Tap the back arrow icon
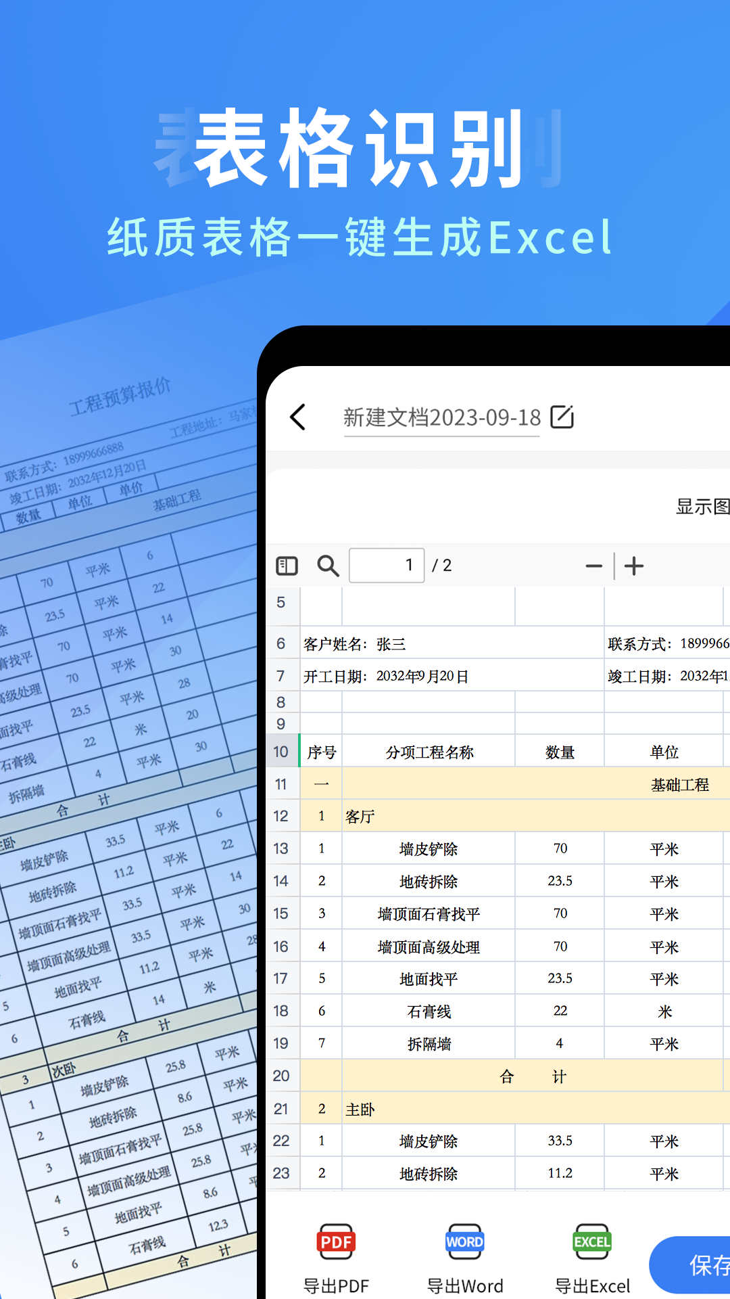 tap(298, 417)
